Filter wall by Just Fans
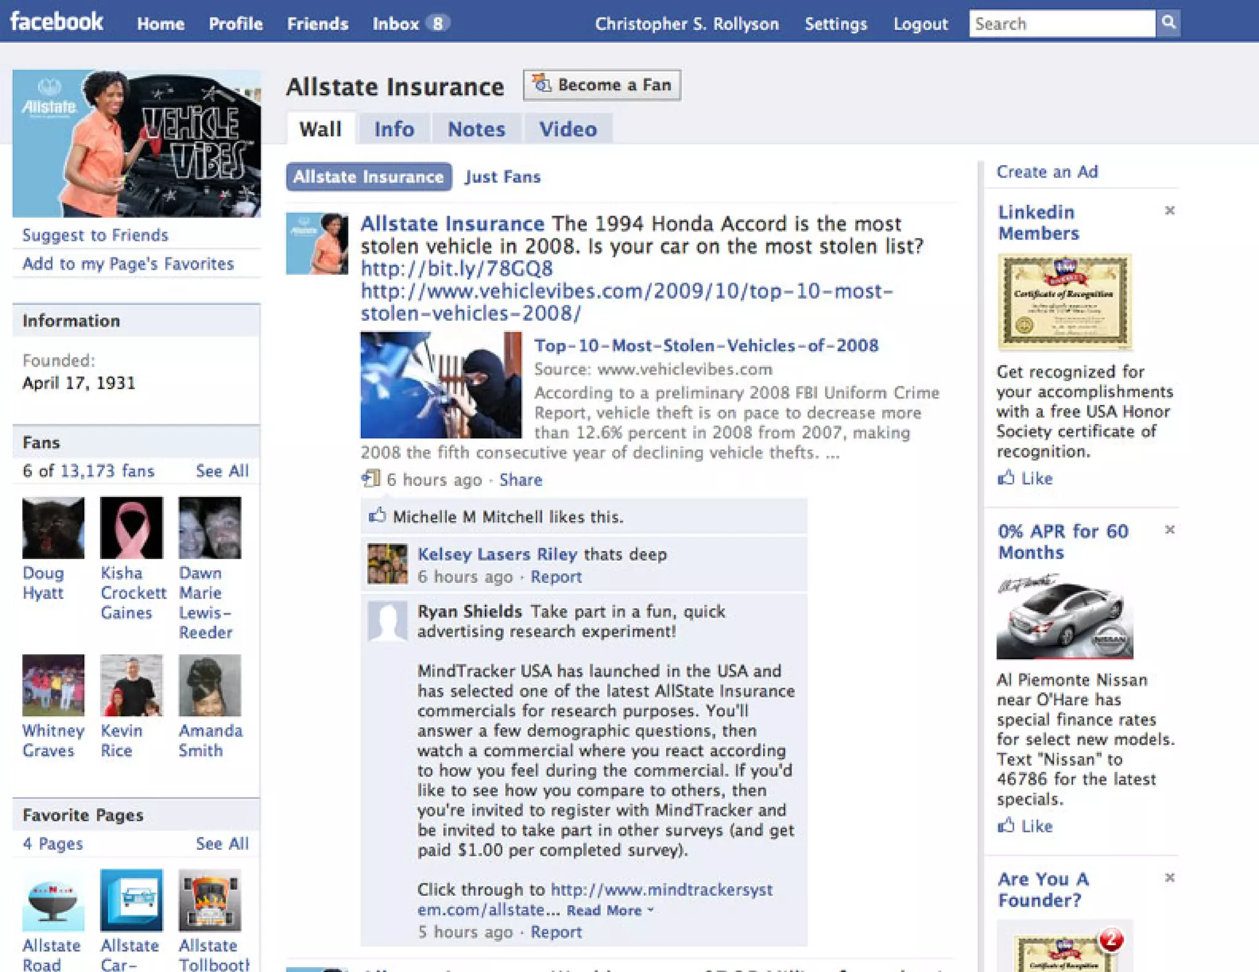This screenshot has height=972, width=1259. [x=502, y=177]
